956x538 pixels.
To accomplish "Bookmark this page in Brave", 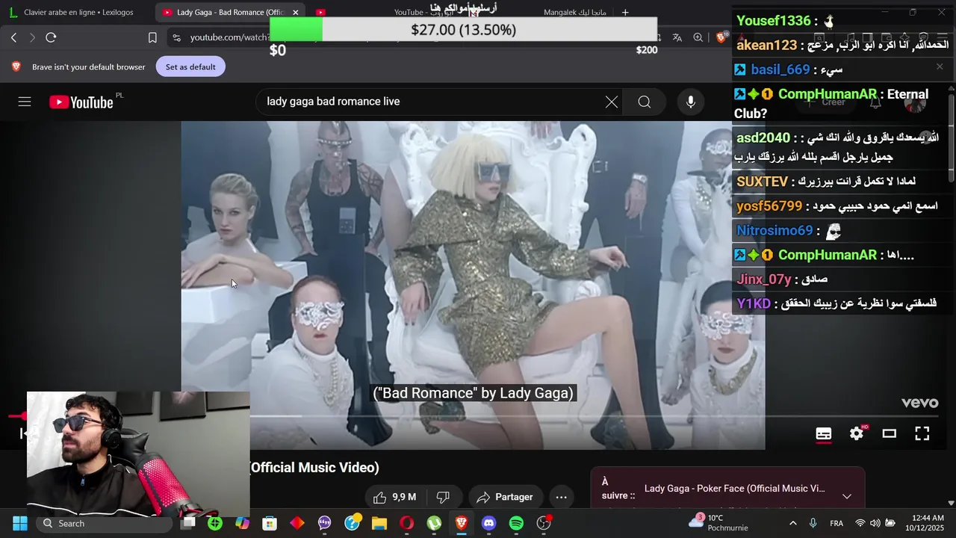I will [x=152, y=37].
